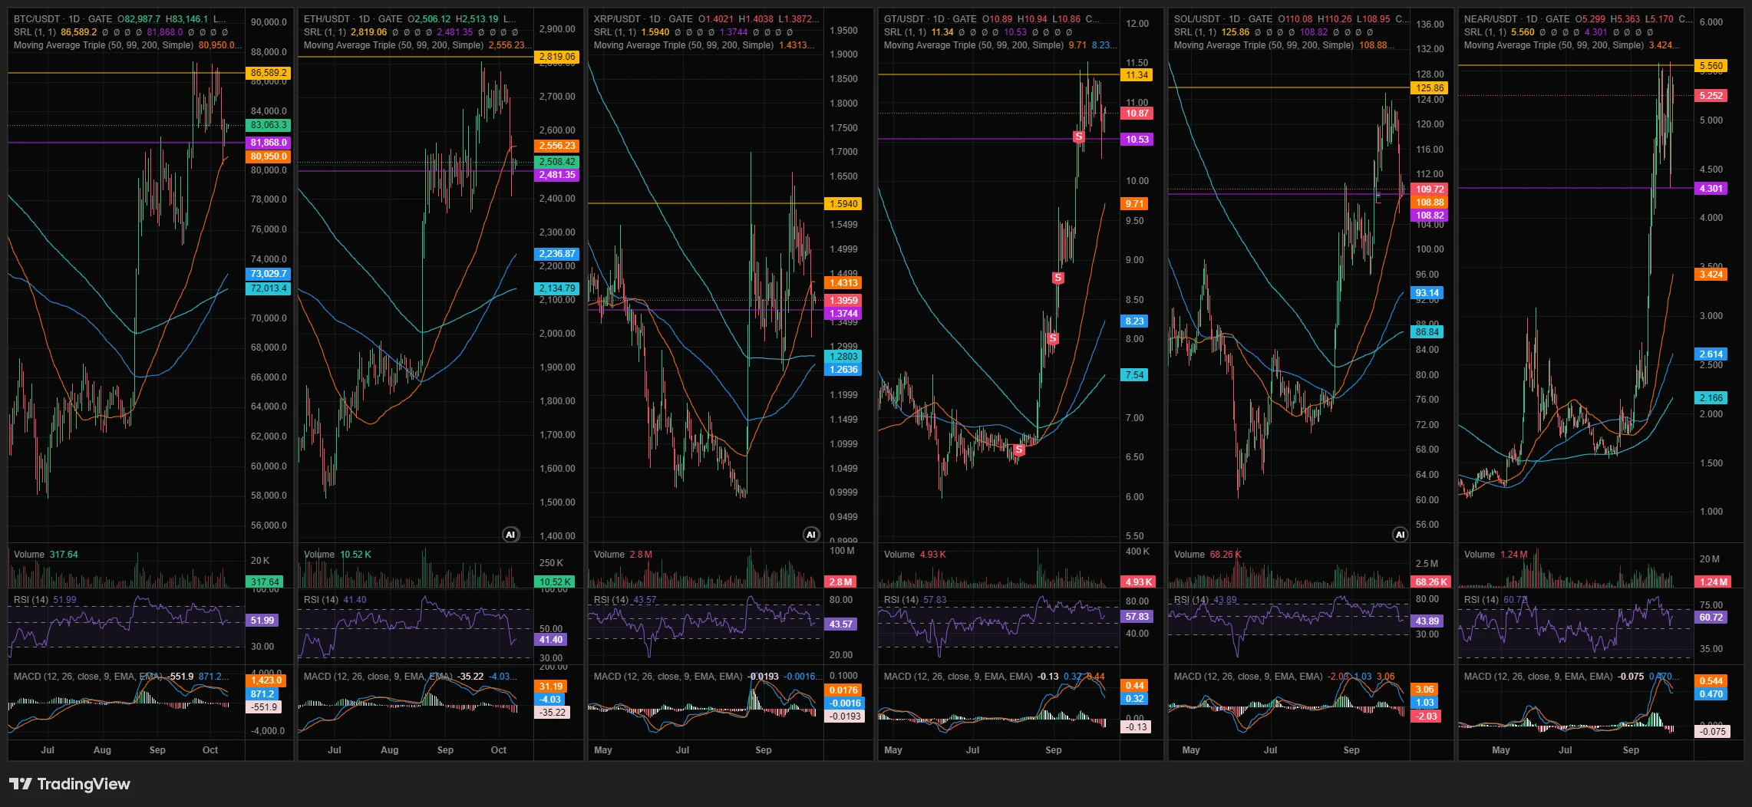Click the purple 81,868.0 price-axis label on BTC
This screenshot has width=1752, height=807.
click(x=268, y=143)
